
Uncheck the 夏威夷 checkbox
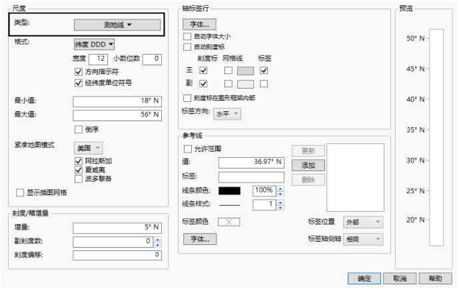tap(79, 170)
